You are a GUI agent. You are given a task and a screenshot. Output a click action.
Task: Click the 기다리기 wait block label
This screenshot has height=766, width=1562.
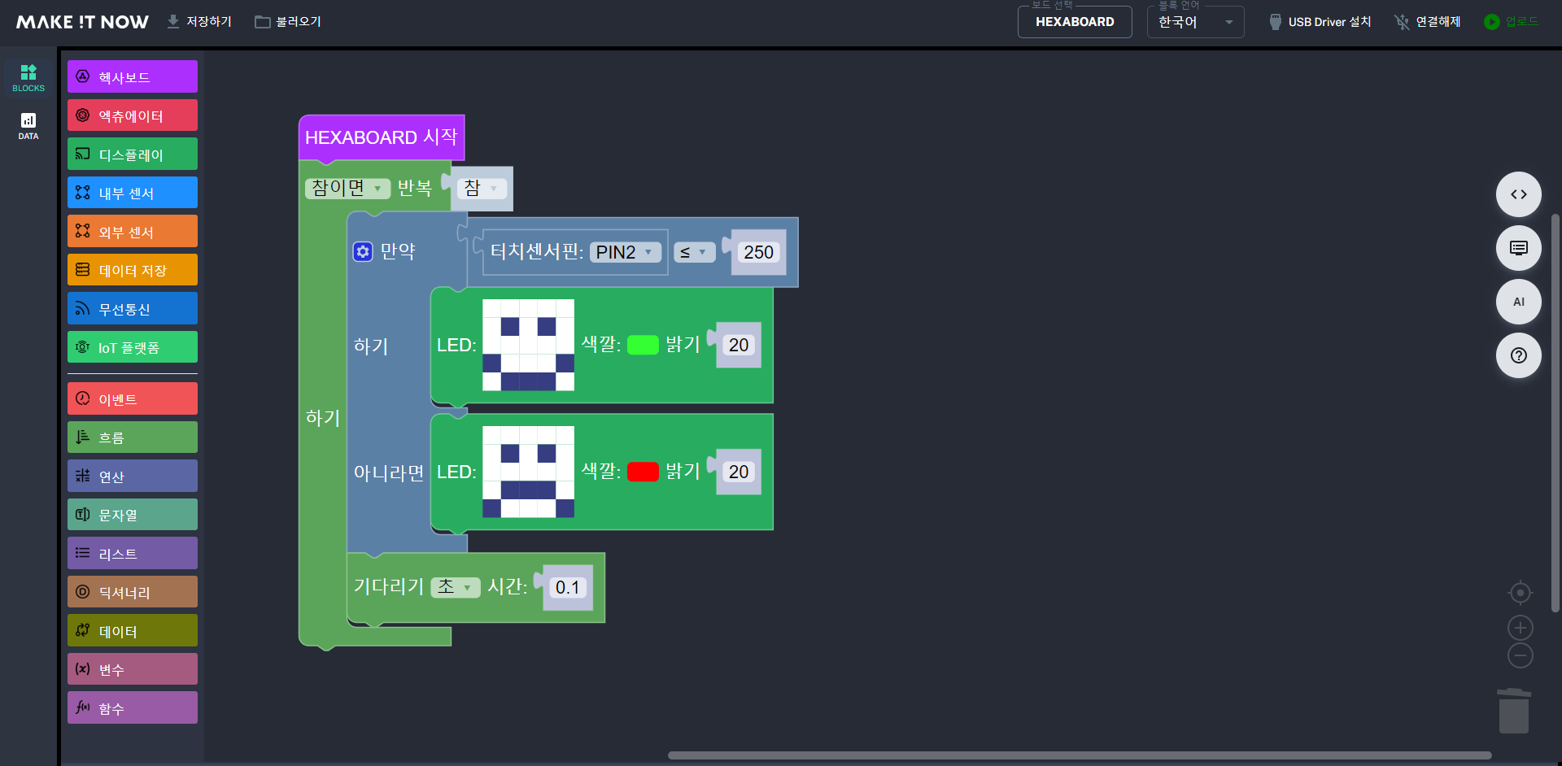[389, 586]
